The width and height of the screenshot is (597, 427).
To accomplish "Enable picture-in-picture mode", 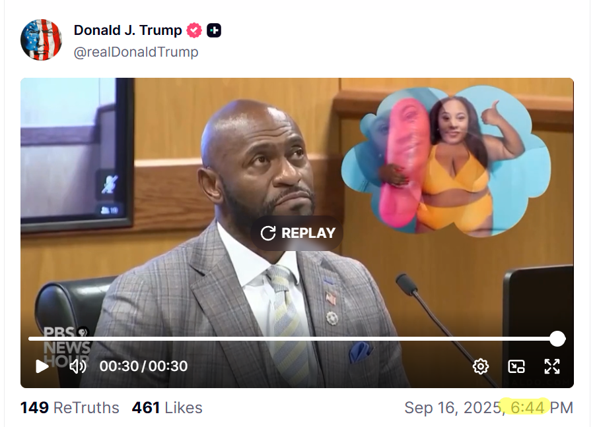I will pyautogui.click(x=516, y=366).
